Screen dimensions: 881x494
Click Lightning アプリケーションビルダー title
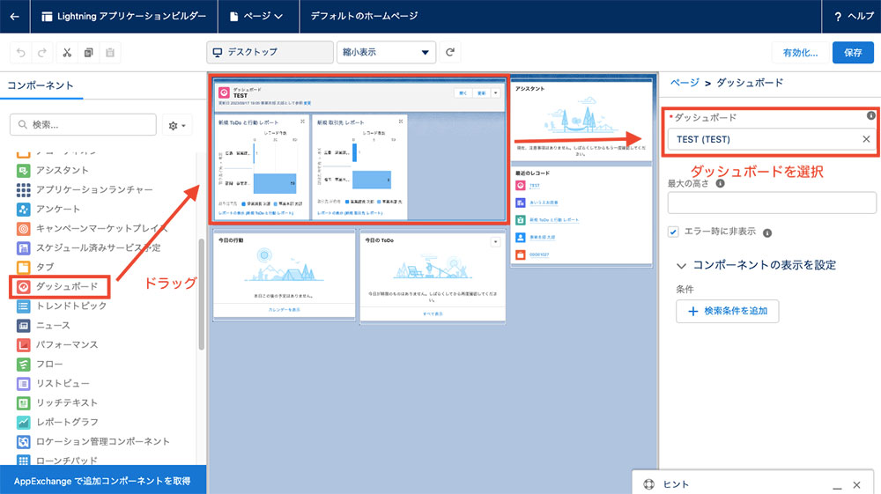point(124,16)
